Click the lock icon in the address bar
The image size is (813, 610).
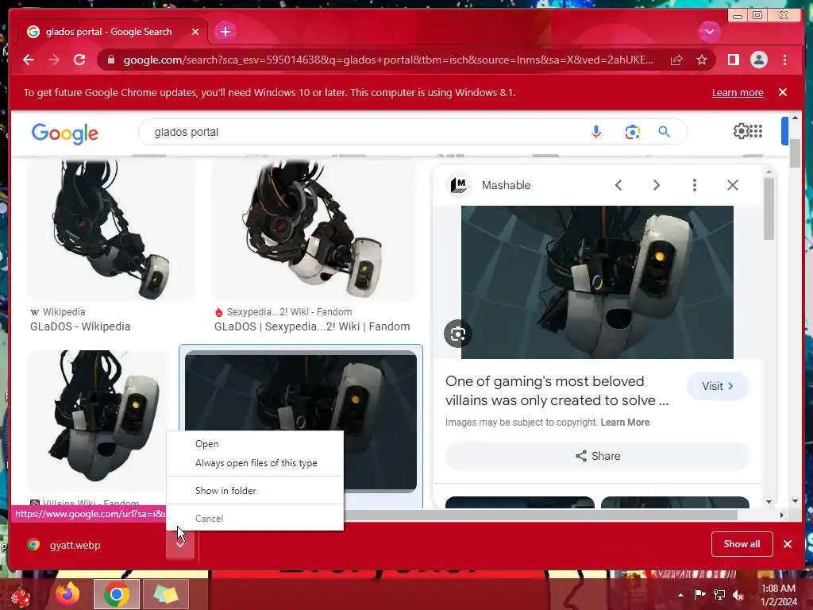click(x=111, y=60)
